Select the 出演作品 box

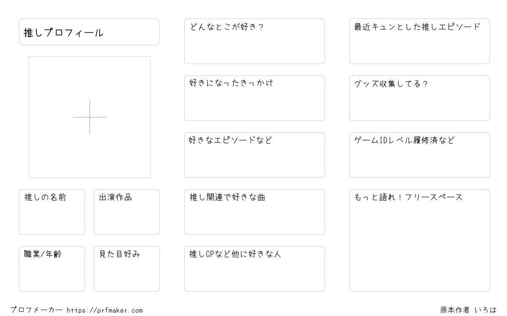click(x=127, y=212)
